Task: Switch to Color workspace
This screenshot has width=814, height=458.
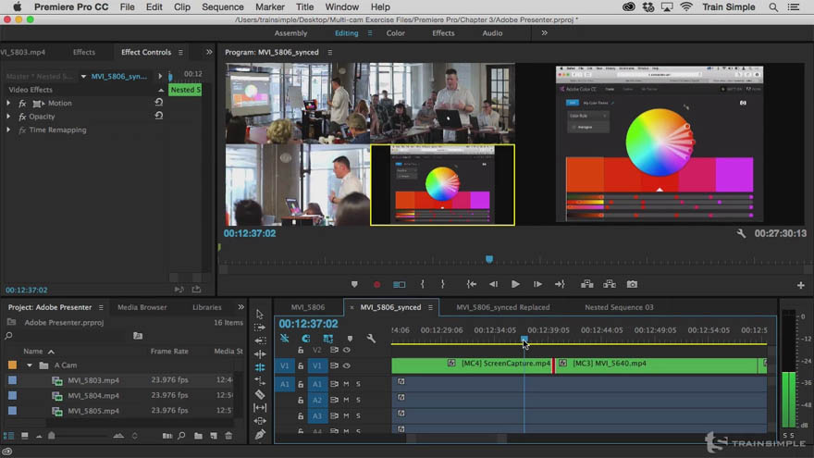Action: [396, 32]
